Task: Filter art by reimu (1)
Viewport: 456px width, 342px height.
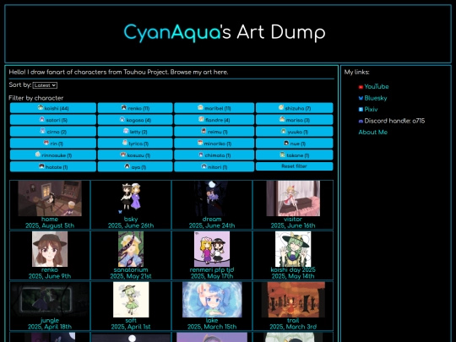Action: tap(214, 132)
